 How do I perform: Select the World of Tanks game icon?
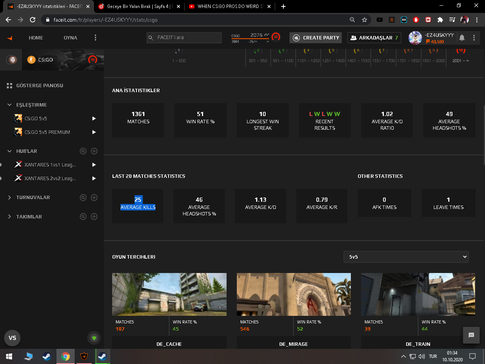[13, 60]
